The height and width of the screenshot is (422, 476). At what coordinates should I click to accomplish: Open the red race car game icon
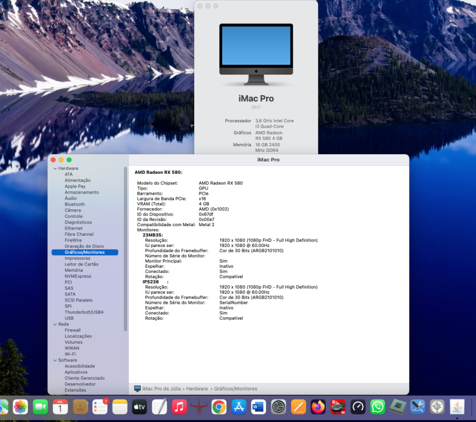pyautogui.click(x=338, y=407)
